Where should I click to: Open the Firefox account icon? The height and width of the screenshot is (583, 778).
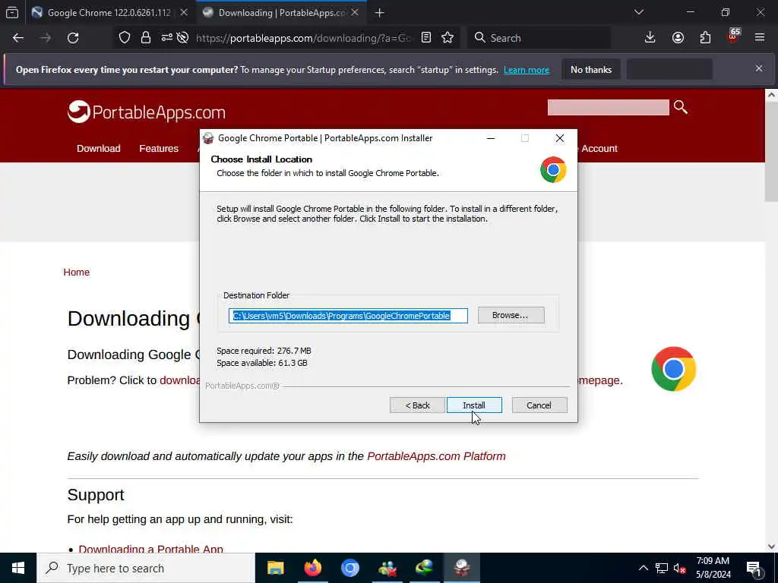point(678,38)
